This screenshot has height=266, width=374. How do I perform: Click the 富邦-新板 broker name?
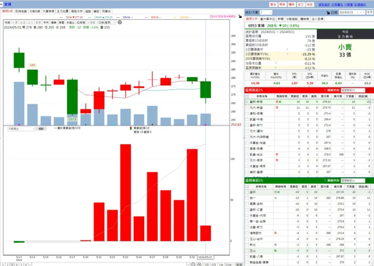256,102
